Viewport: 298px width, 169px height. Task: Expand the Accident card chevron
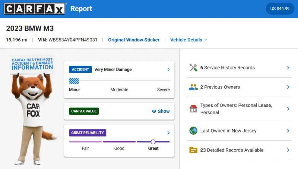click(168, 69)
